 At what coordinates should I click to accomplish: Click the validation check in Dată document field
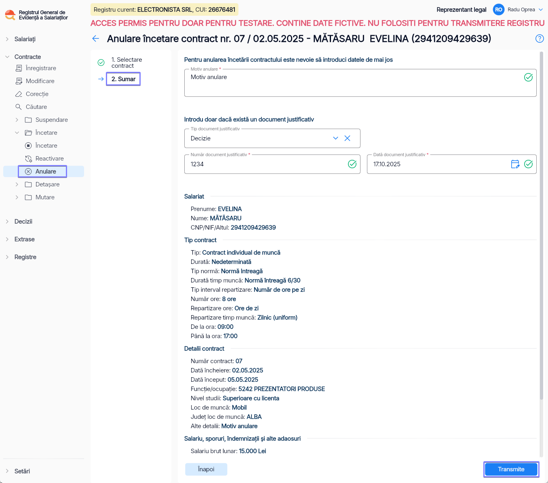click(528, 164)
